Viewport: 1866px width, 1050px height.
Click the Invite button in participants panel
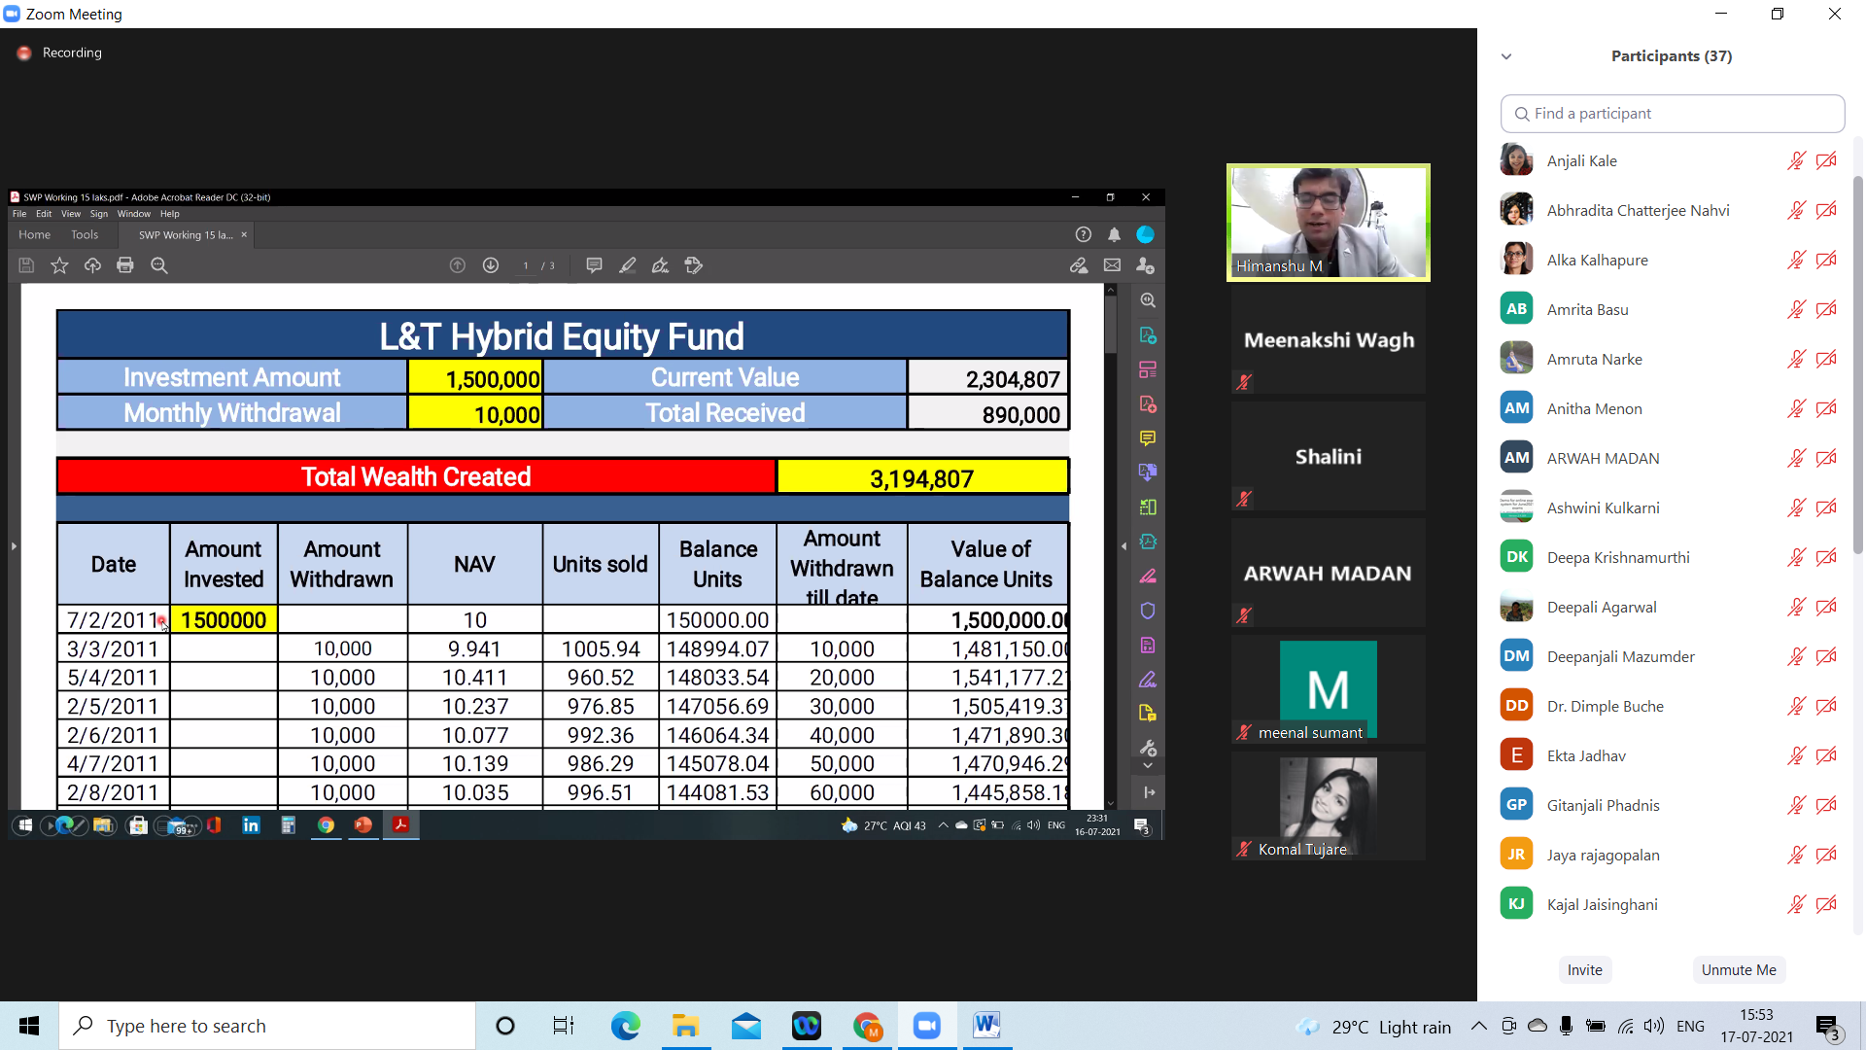1584,969
